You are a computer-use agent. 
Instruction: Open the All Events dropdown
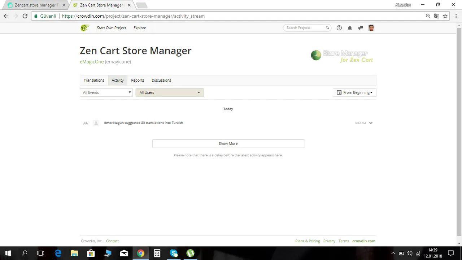[106, 92]
